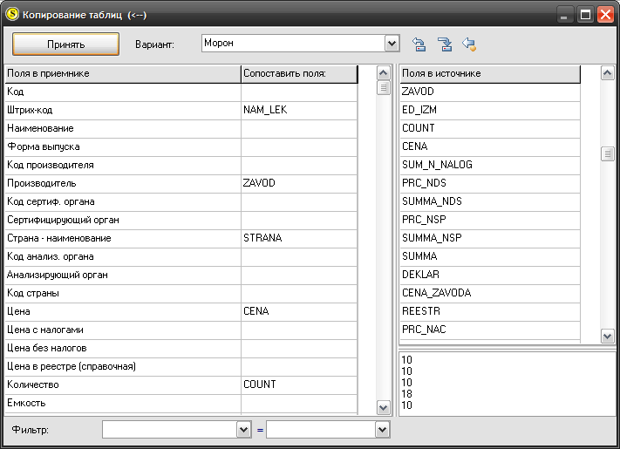Select CENA in the source fields list
Screen dimensions: 620x449
pyautogui.click(x=490, y=147)
